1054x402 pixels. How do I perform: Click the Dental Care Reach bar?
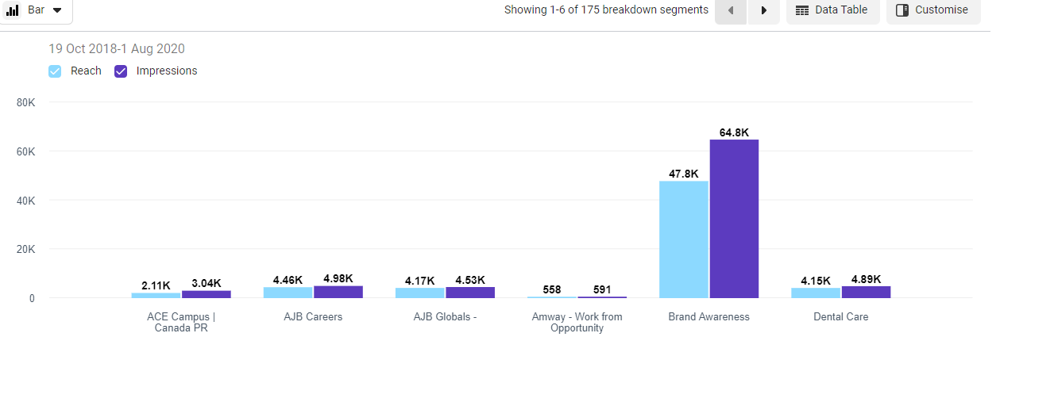(x=816, y=293)
